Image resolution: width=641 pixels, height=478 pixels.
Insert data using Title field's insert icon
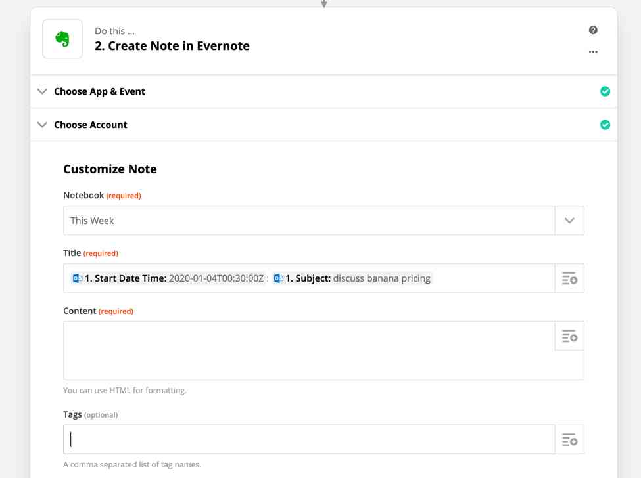pos(569,278)
